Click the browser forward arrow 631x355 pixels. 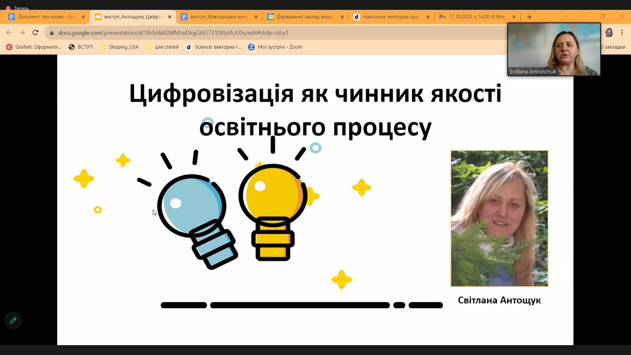point(22,33)
